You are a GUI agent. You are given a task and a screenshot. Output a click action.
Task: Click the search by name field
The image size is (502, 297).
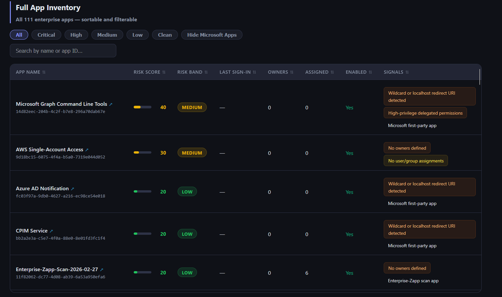tap(63, 50)
